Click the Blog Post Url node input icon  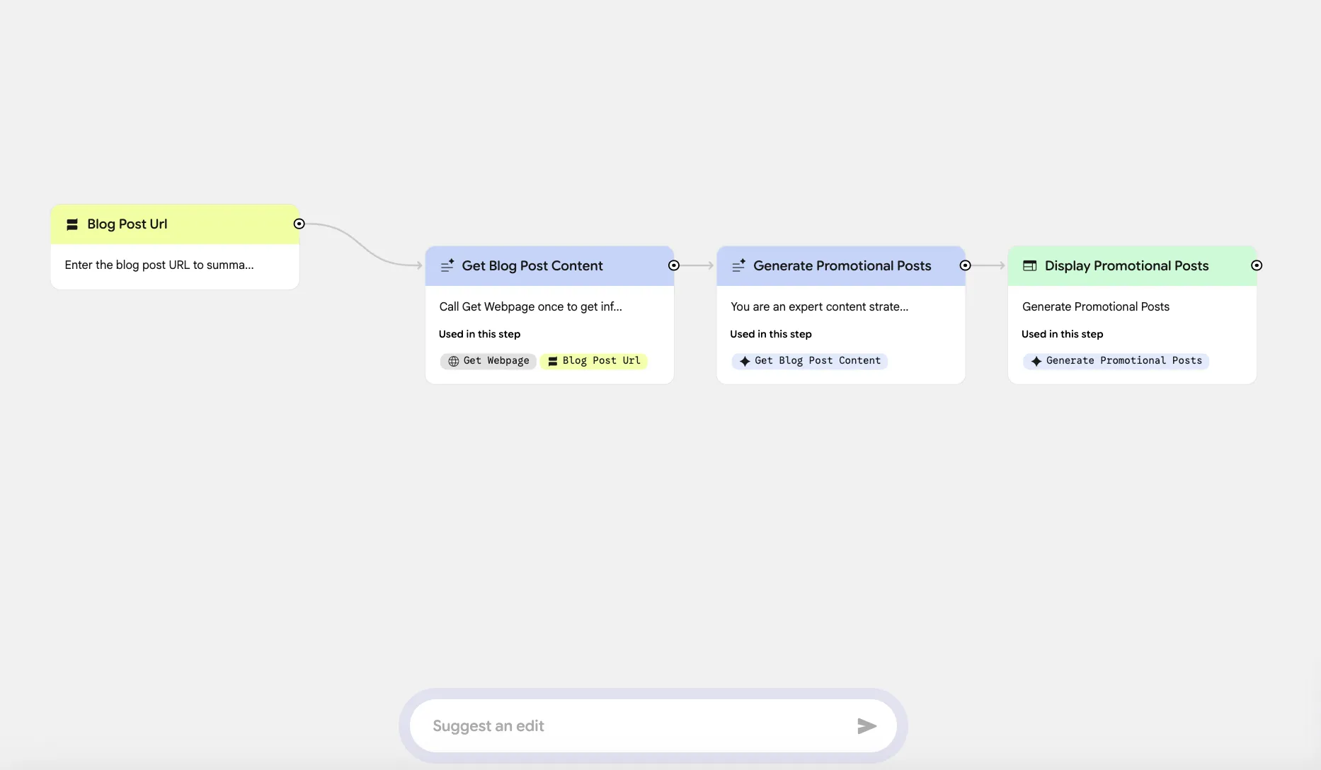click(x=72, y=224)
